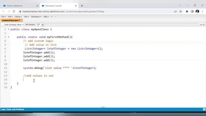Viewport: 206px width, 116px height.
Task: Collapse class fold arrow on line 1
Action: tap(9, 29)
